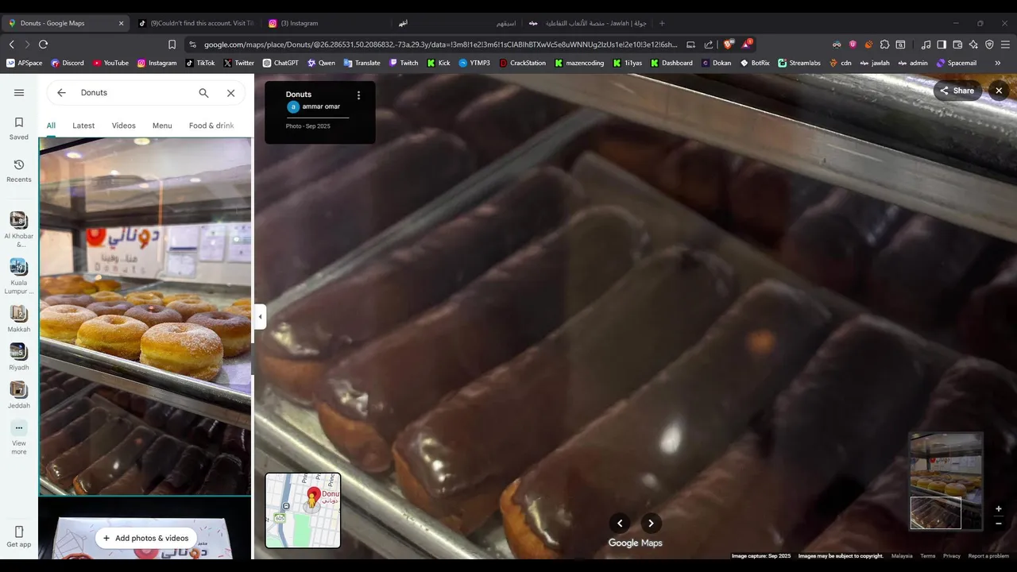Open the Brave Wallet icon
The height and width of the screenshot is (572, 1017).
(x=957, y=44)
